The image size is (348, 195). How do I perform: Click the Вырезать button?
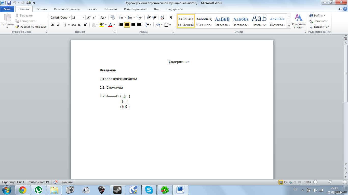(24, 15)
